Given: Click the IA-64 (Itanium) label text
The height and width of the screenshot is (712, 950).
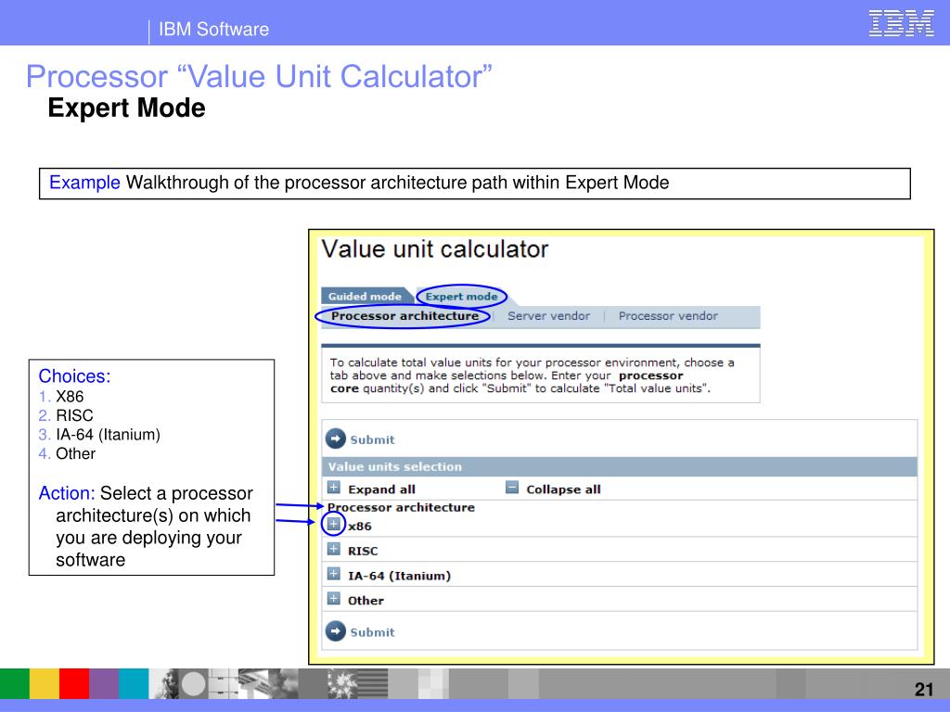Looking at the screenshot, I should 399,576.
